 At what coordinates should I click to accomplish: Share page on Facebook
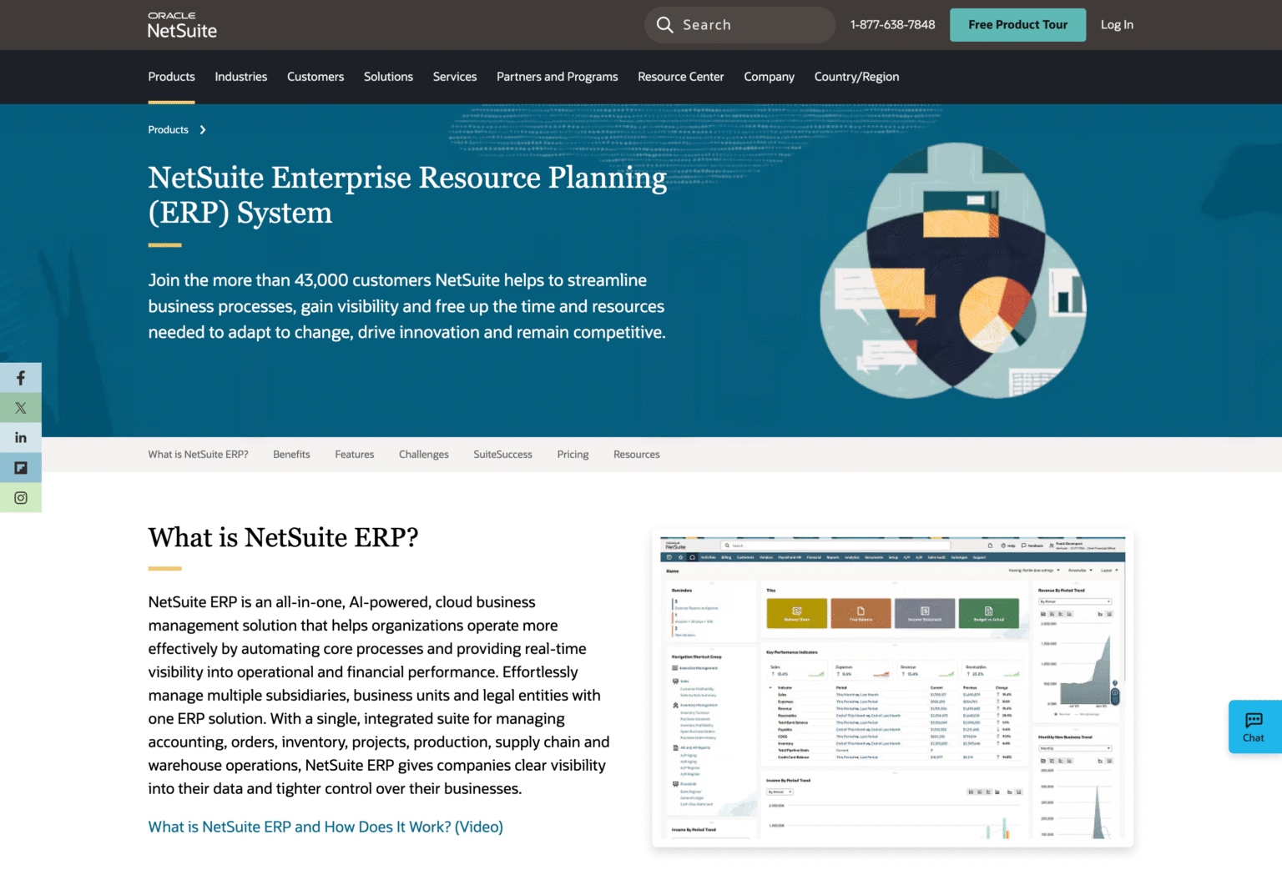point(21,378)
